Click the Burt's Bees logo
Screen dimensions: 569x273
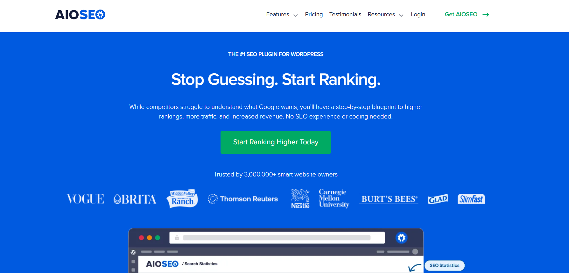click(x=389, y=199)
